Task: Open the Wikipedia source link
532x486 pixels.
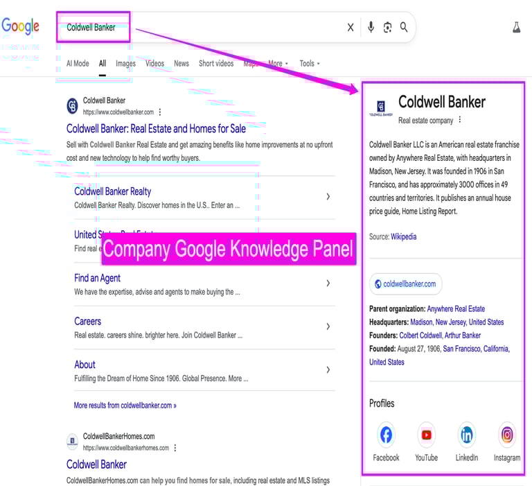Action: click(403, 236)
